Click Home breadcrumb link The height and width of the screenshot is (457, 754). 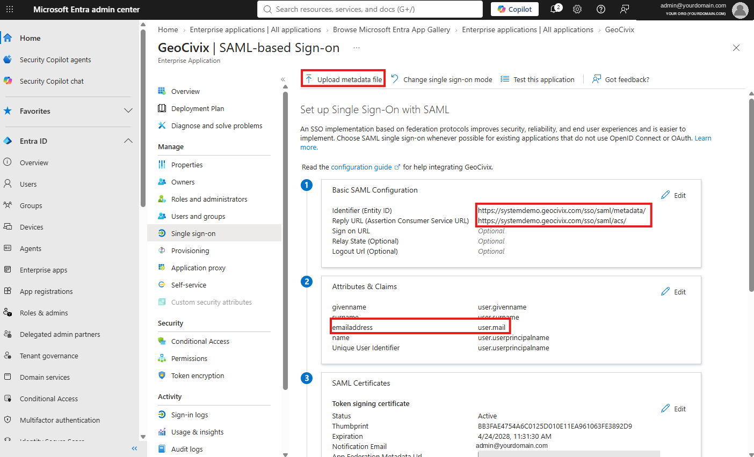pyautogui.click(x=168, y=30)
